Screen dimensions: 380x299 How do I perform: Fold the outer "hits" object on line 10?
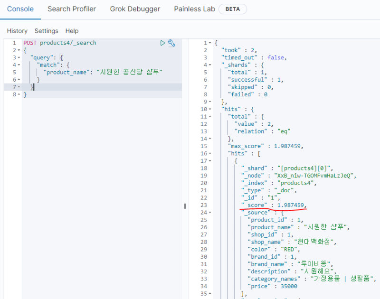click(x=210, y=109)
